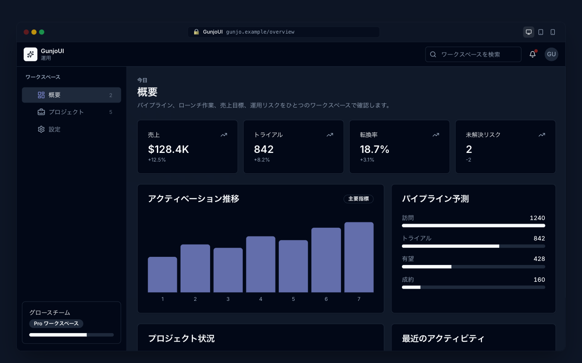Click the プロジェクト briefcase icon
582x363 pixels.
[x=41, y=112]
